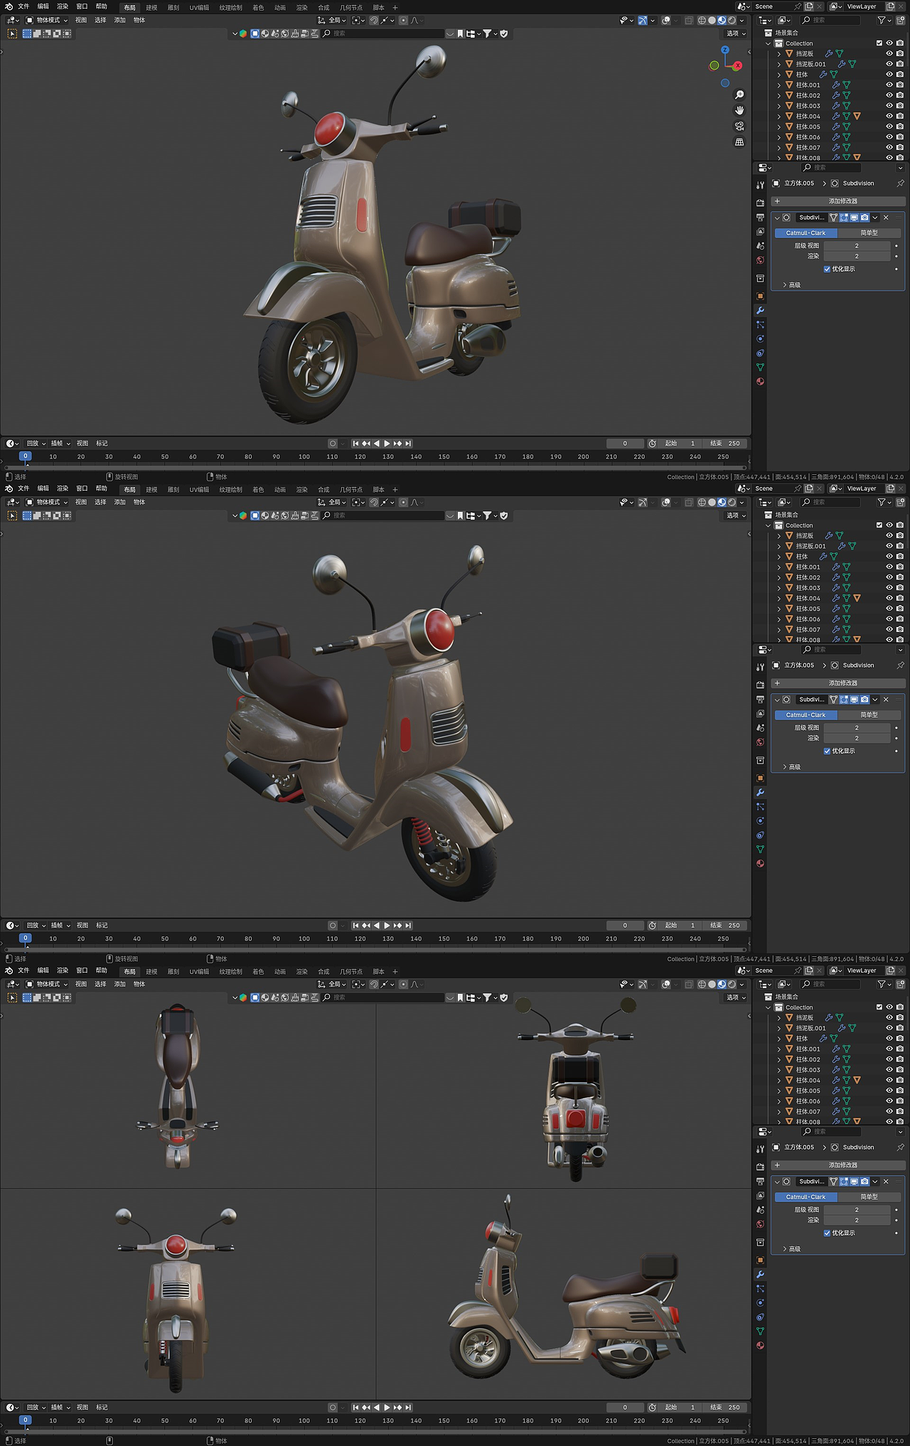This screenshot has height=1446, width=910.
Task: Open Physics properties tab in middle window
Action: [760, 821]
